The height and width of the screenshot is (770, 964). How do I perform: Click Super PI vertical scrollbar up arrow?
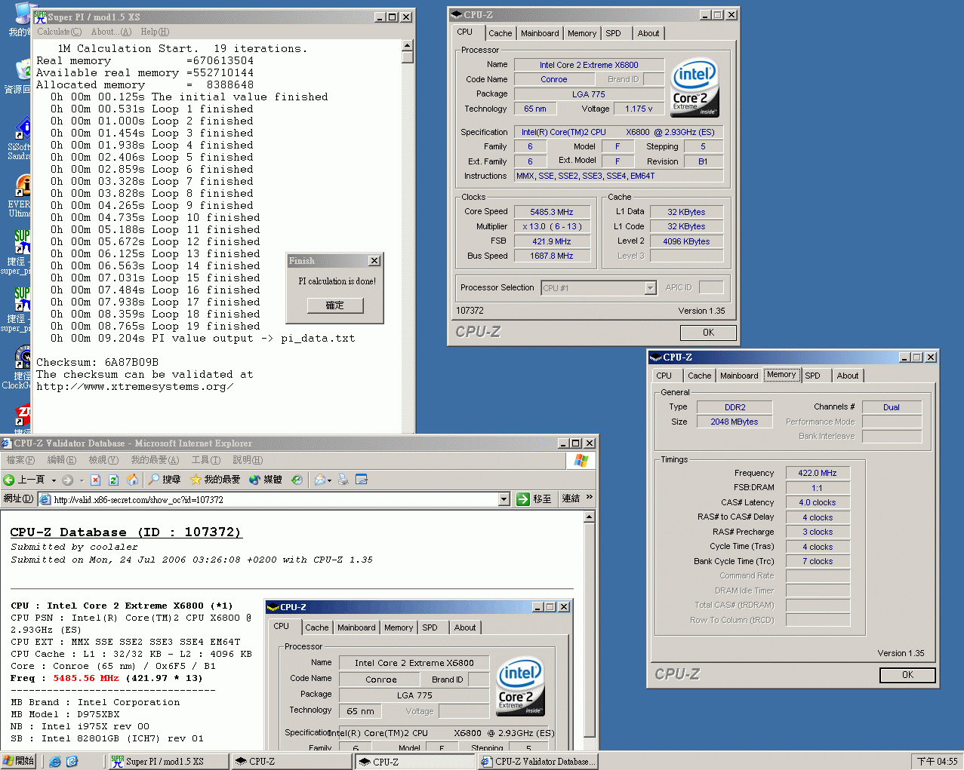(408, 46)
